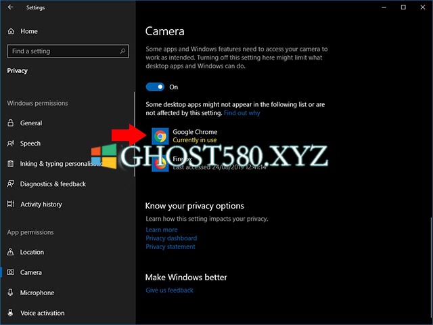Select the Activity history icon
This screenshot has width=433, height=325.
pyautogui.click(x=11, y=204)
